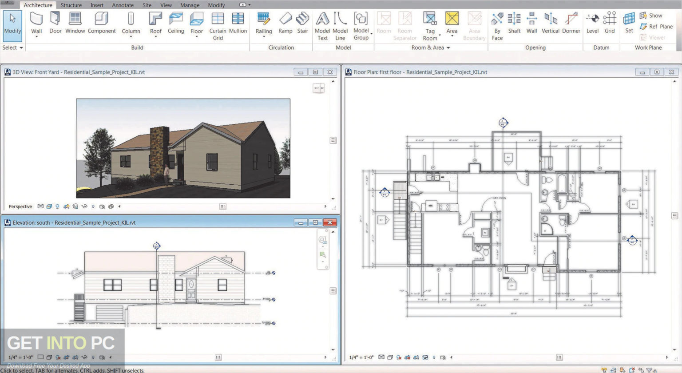Image resolution: width=682 pixels, height=373 pixels.
Task: Enable Reveal Hidden Elements in the south elevation
Action: 93,357
